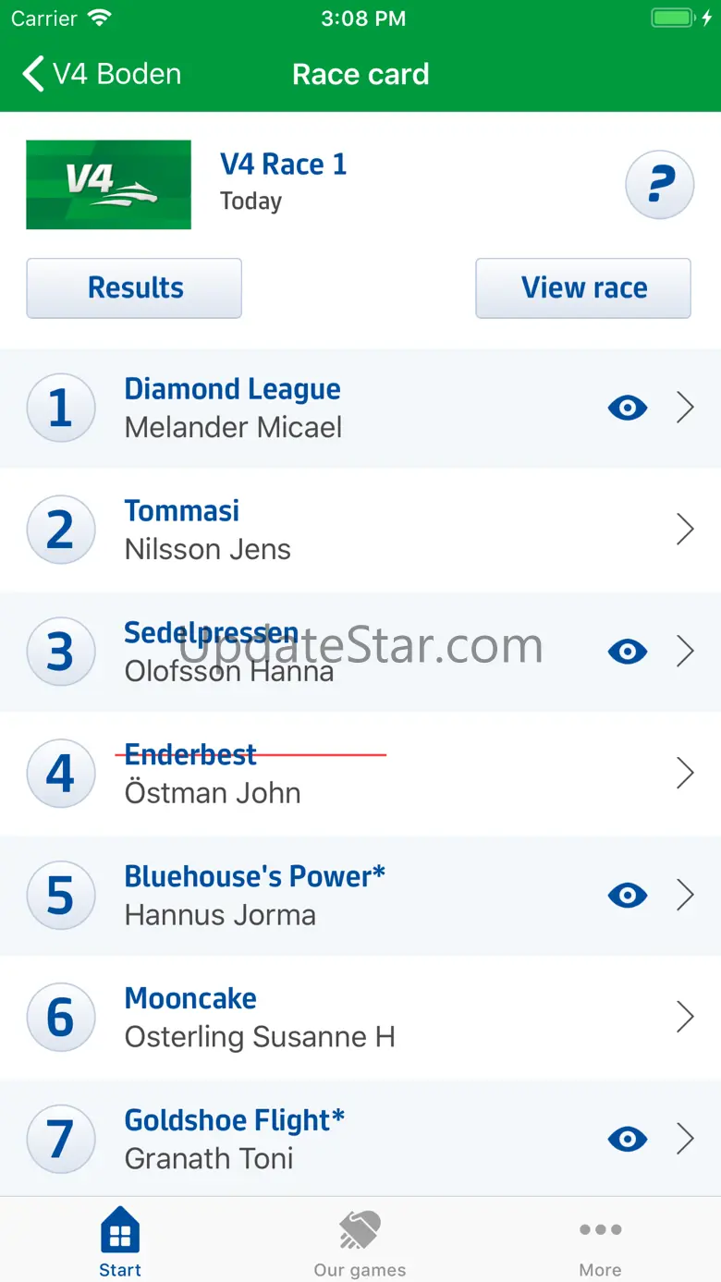Open the More tab

(600, 1241)
